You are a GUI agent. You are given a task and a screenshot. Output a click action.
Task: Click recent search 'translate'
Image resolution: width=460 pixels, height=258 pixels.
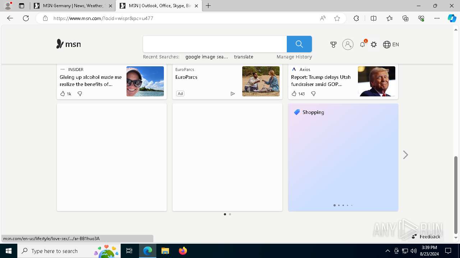244,57
